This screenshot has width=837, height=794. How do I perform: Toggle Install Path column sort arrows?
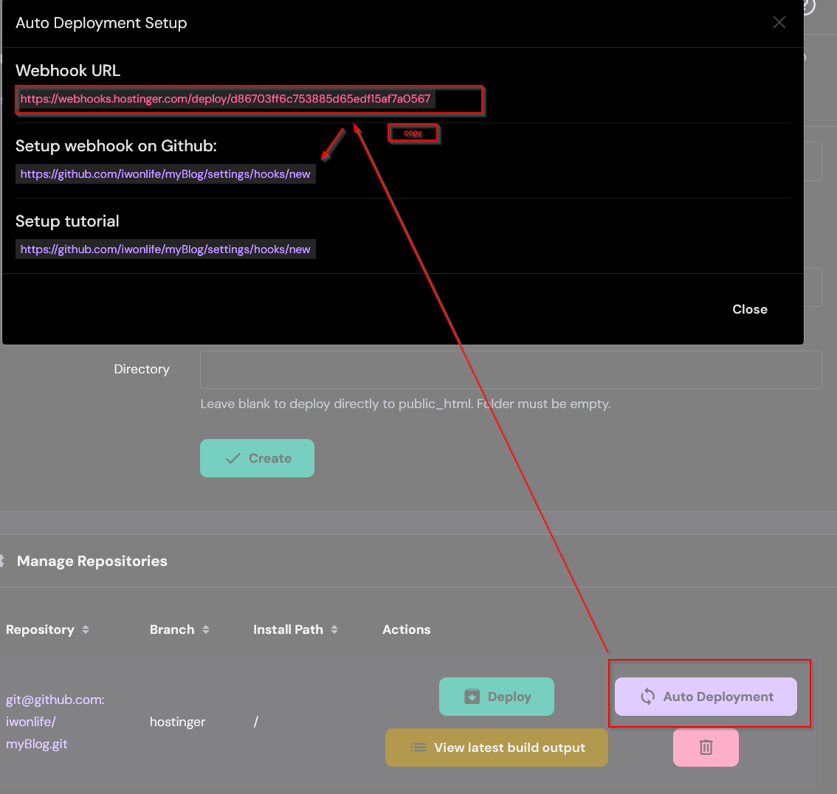(x=334, y=629)
